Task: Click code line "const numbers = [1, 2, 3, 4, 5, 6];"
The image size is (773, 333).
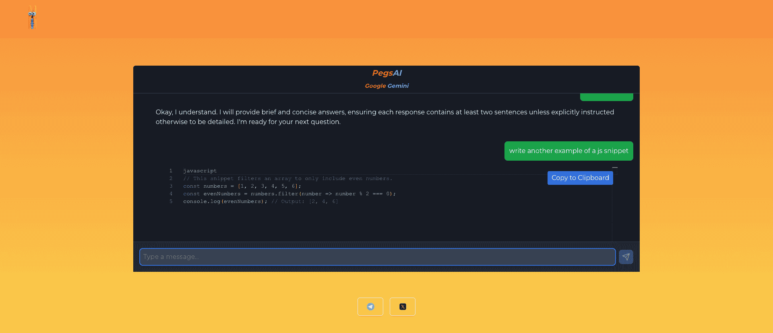Action: [242, 186]
